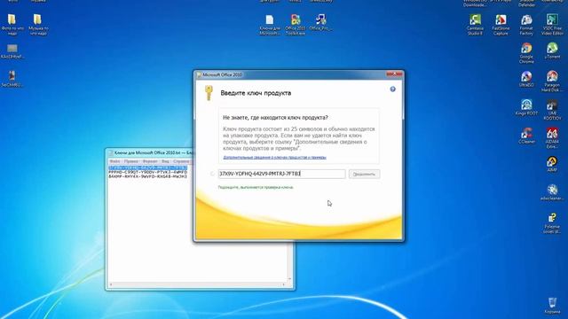Launch the AIMP player shortcut
Image resolution: width=568 pixels, height=319 pixels.
click(552, 163)
